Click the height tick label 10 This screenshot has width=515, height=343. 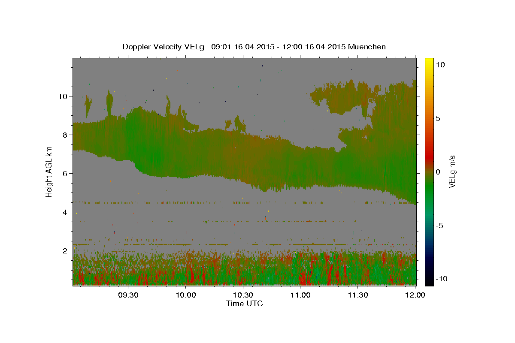point(62,96)
